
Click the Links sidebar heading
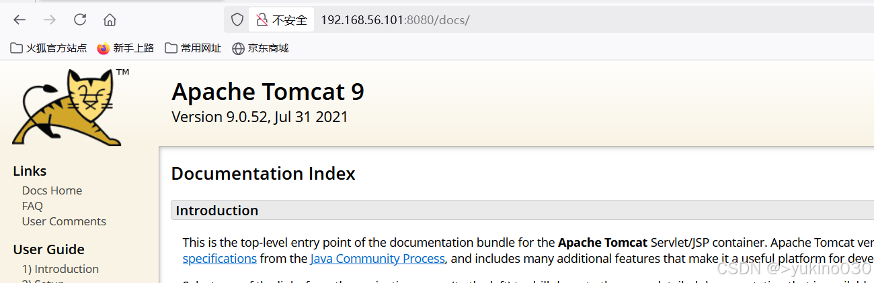click(30, 171)
